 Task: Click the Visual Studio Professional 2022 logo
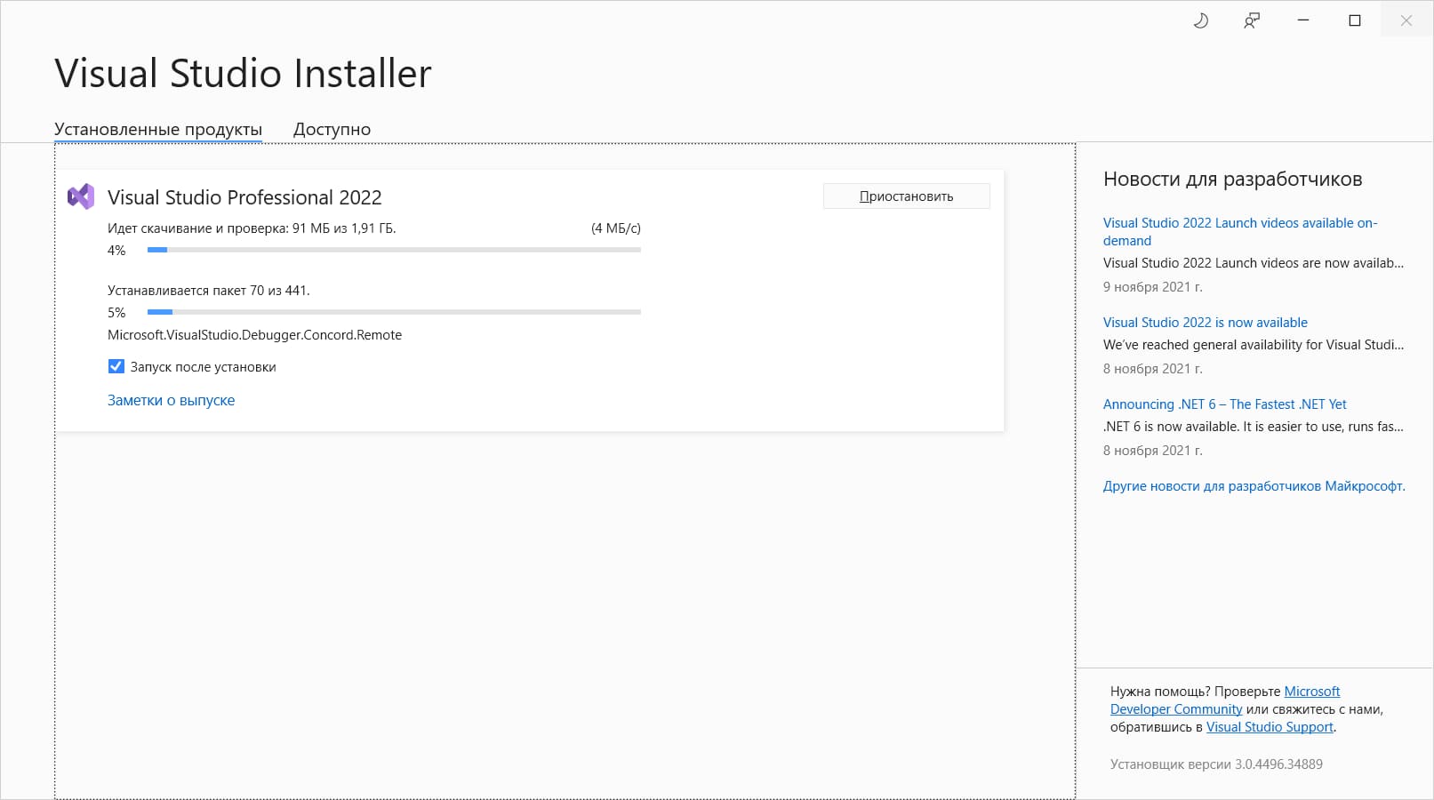81,196
